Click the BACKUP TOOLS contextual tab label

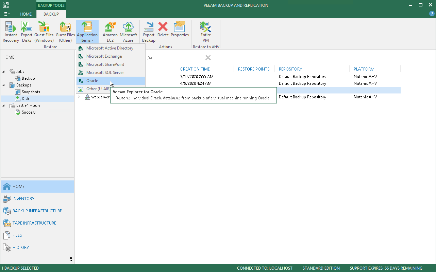51,5
